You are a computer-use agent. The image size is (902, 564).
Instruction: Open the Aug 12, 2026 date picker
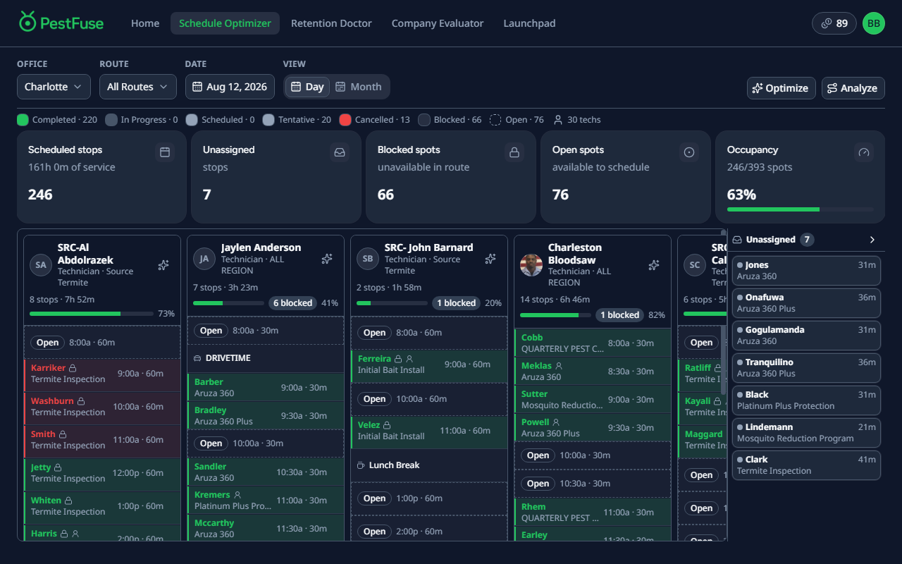pos(230,87)
